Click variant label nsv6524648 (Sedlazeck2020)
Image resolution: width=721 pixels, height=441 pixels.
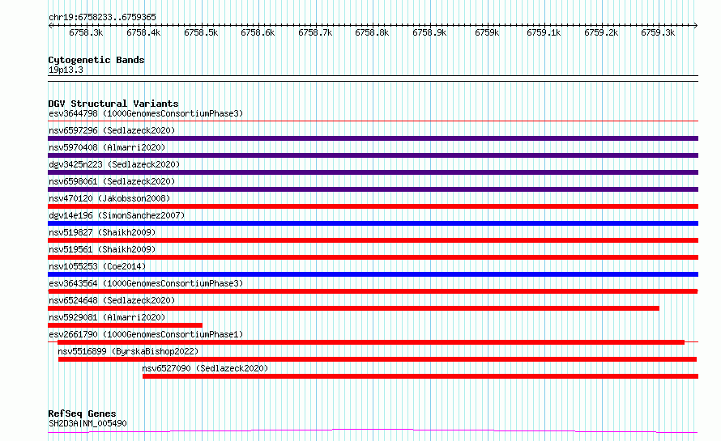click(112, 300)
